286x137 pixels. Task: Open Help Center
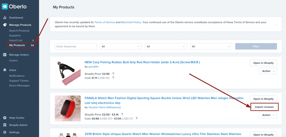pos(17,118)
